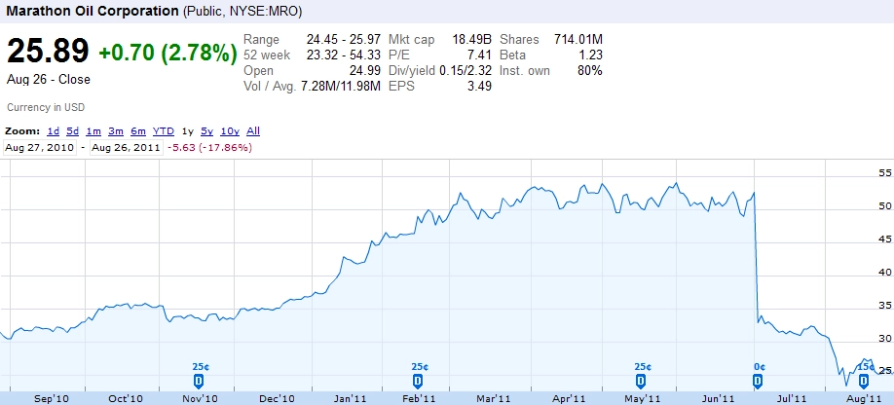Click the May 2011 25¢ dividend marker
The height and width of the screenshot is (405, 894).
[x=640, y=380]
